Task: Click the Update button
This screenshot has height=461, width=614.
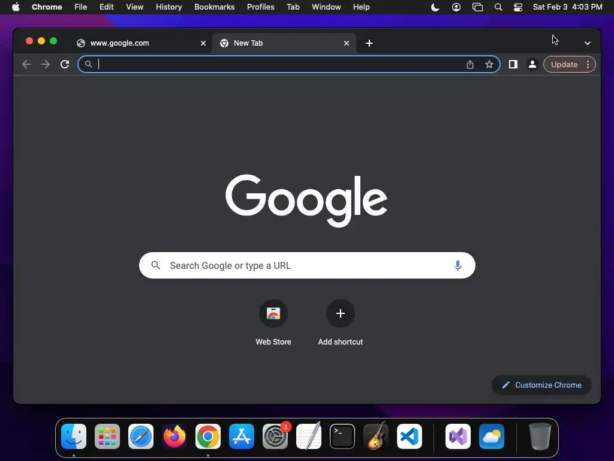Action: pyautogui.click(x=564, y=65)
